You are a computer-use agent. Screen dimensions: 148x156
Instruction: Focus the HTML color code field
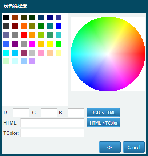[x=52, y=123]
